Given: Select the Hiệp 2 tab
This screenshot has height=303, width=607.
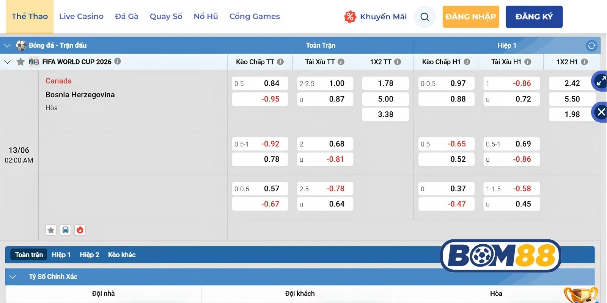Looking at the screenshot, I should click(x=90, y=255).
